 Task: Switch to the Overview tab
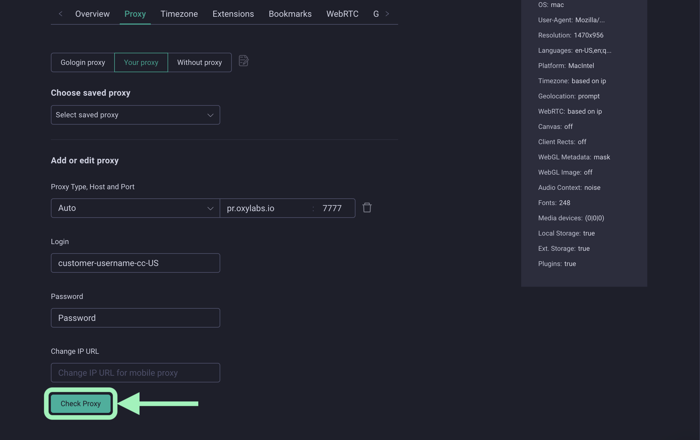click(x=92, y=14)
